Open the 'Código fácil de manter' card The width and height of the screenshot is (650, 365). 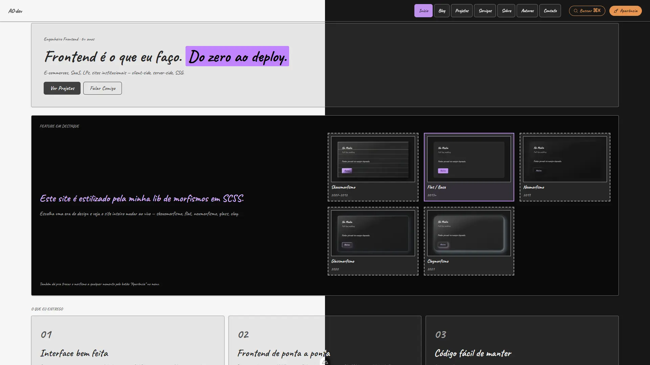pos(522,340)
